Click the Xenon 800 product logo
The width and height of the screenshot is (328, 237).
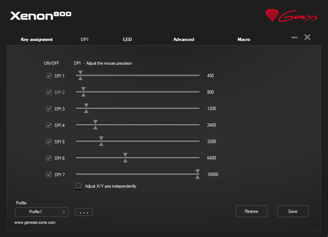(x=40, y=15)
